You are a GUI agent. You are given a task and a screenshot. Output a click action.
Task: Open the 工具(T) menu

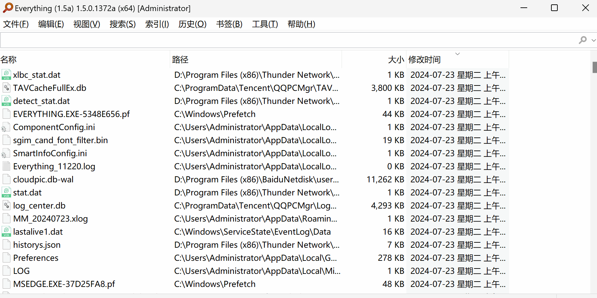pyautogui.click(x=265, y=24)
